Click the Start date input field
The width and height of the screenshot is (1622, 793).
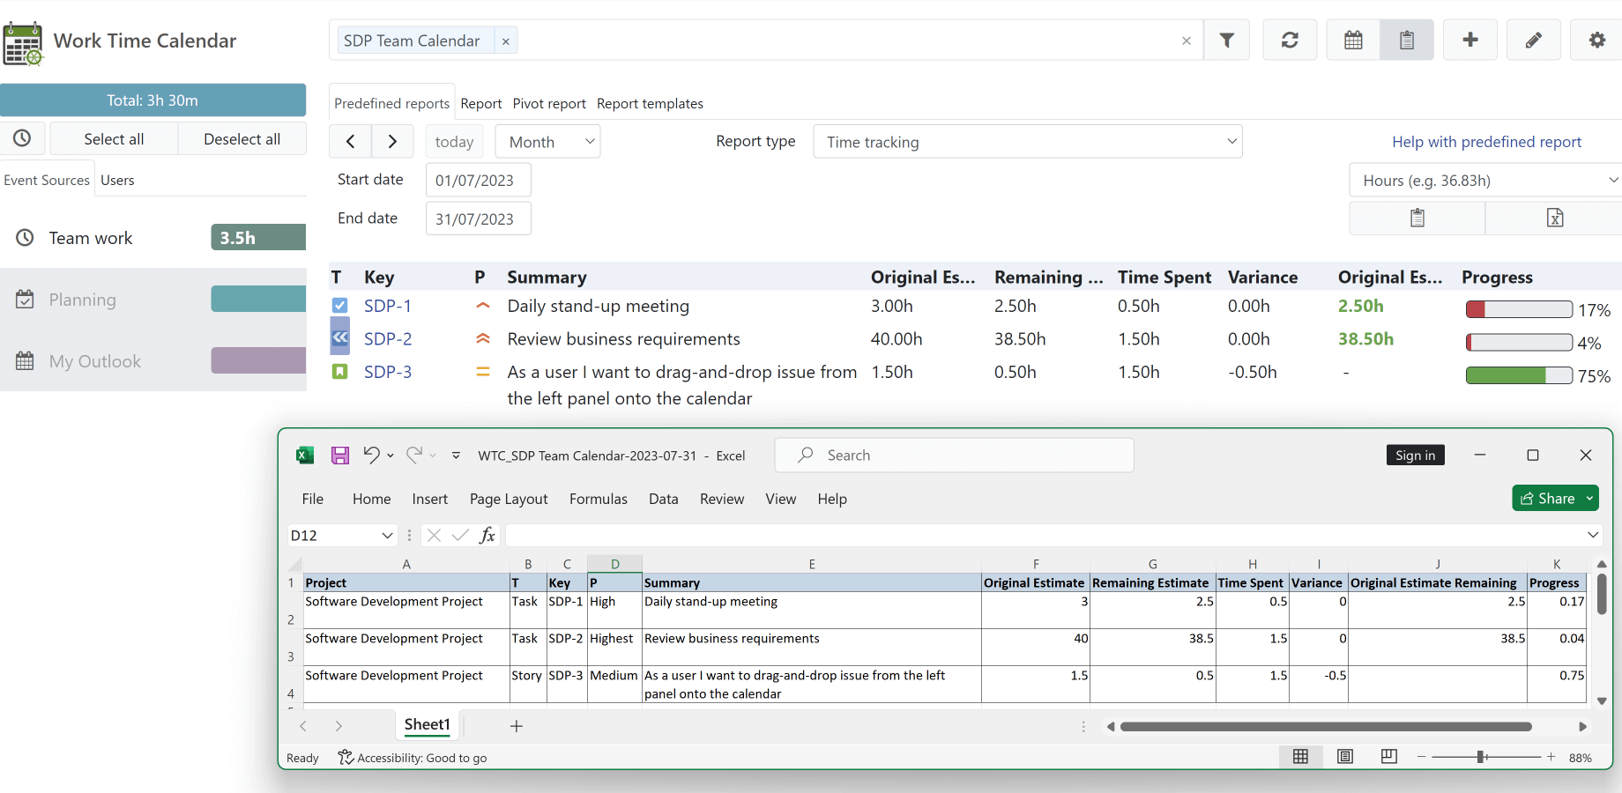click(x=478, y=181)
